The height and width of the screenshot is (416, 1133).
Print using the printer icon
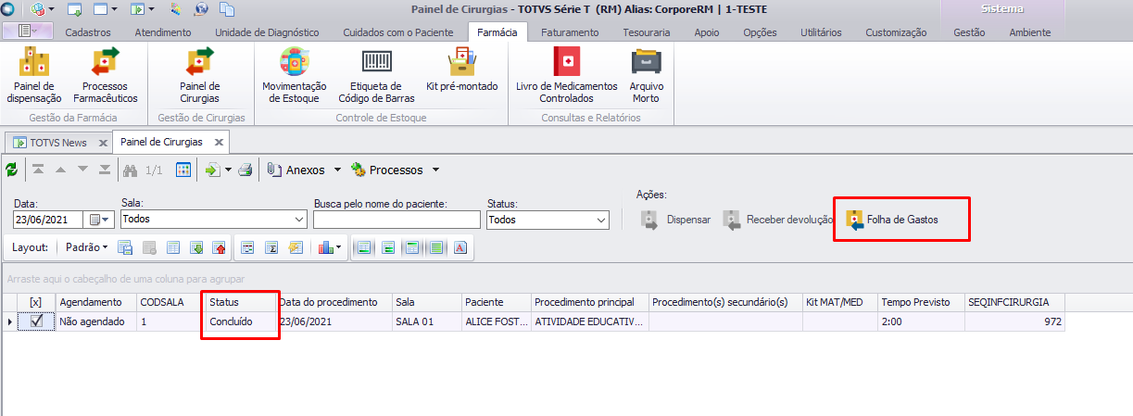(x=245, y=170)
